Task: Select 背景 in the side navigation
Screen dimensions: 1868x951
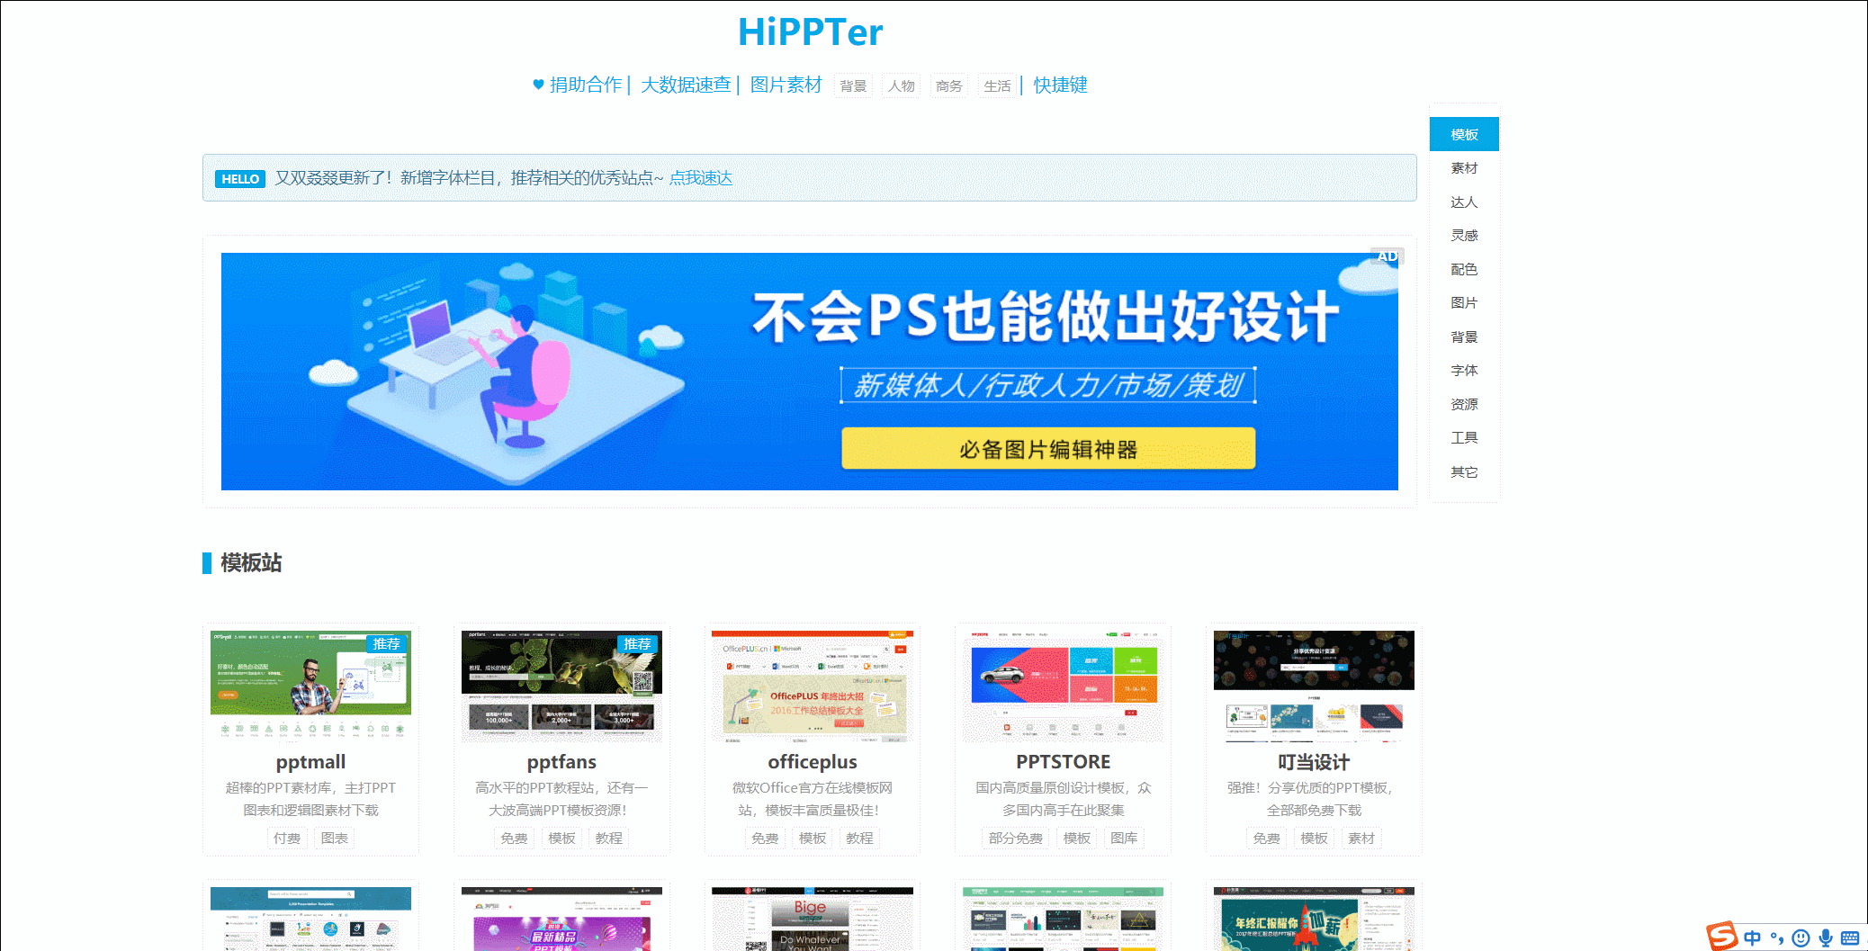Action: click(1464, 336)
